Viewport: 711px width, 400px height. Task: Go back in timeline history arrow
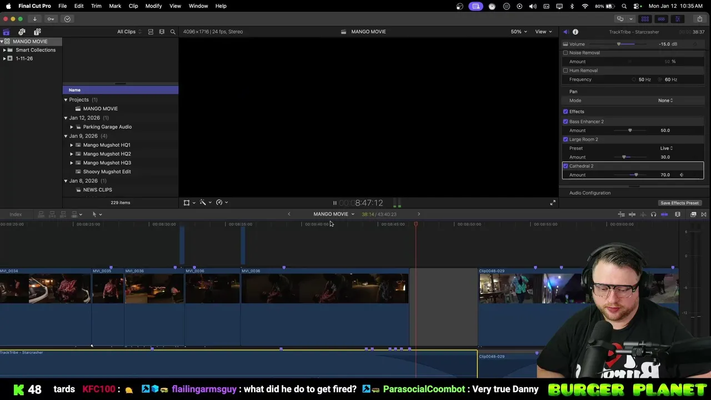[x=289, y=214]
